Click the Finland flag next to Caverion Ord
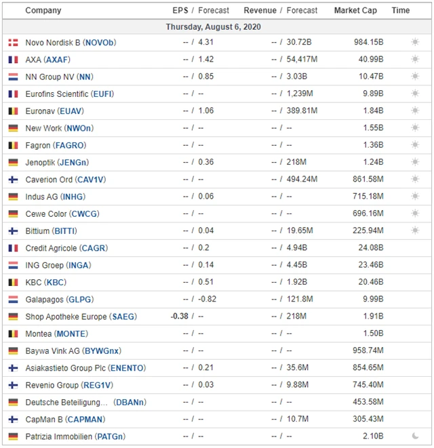The image size is (434, 448). tap(13, 180)
